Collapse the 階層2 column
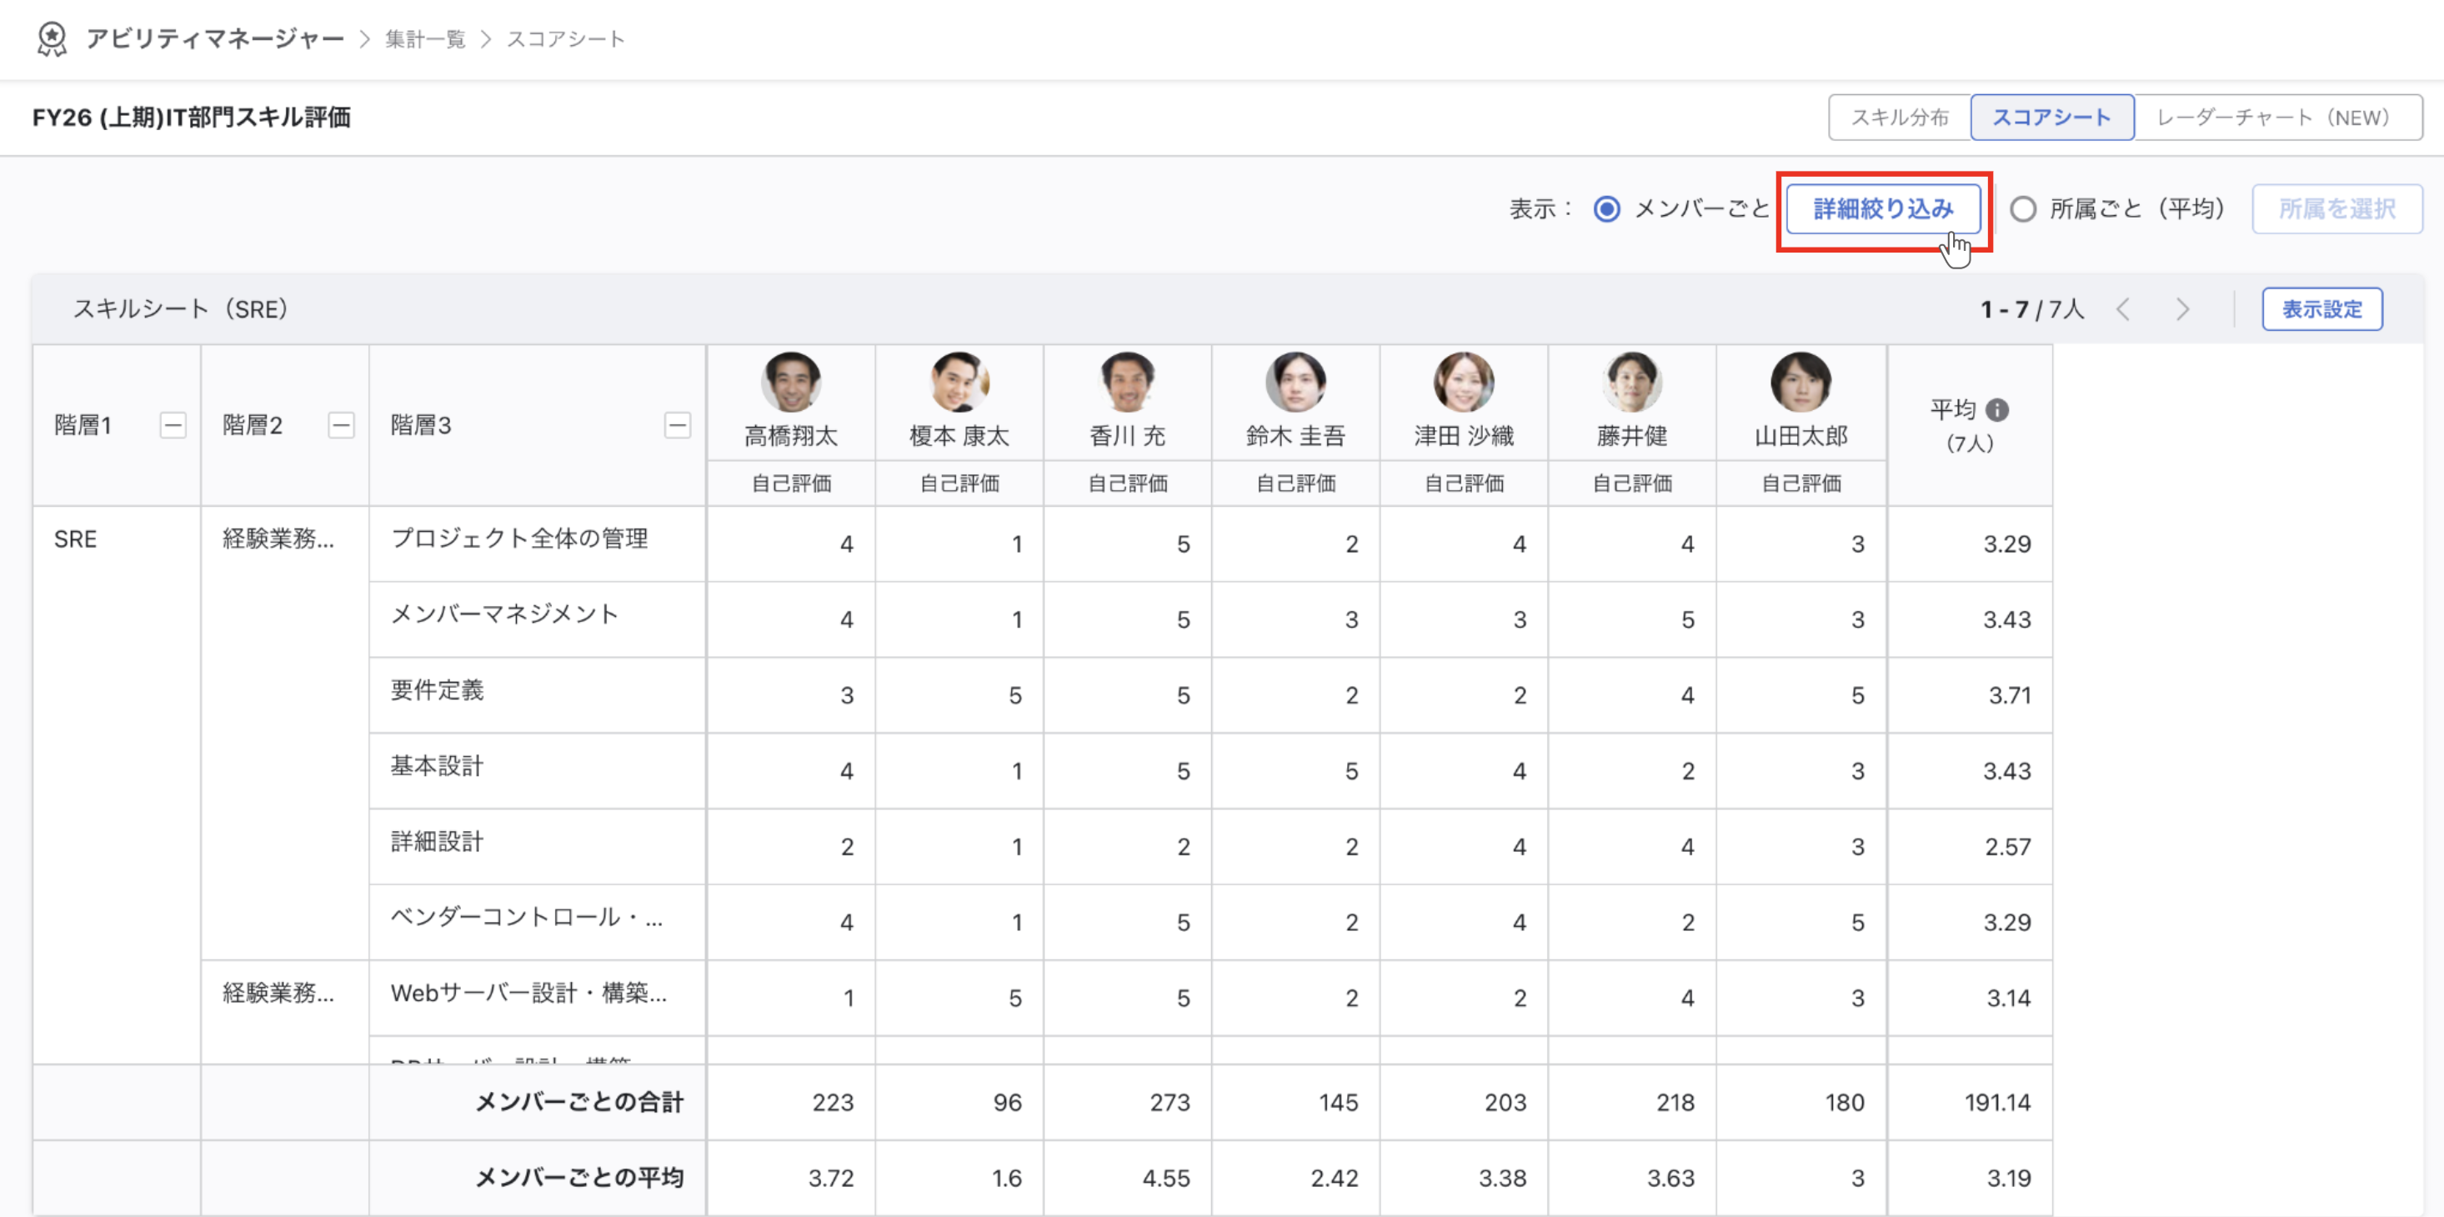Image resolution: width=2444 pixels, height=1217 pixels. [x=342, y=425]
